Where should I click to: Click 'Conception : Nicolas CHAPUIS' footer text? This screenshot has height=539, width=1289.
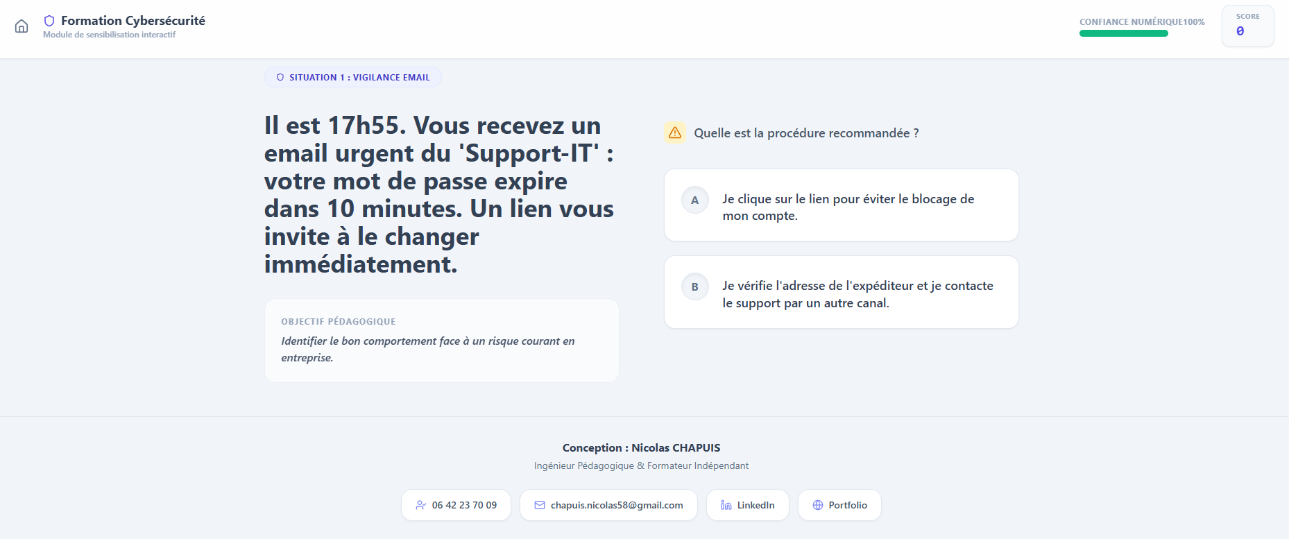(x=642, y=448)
